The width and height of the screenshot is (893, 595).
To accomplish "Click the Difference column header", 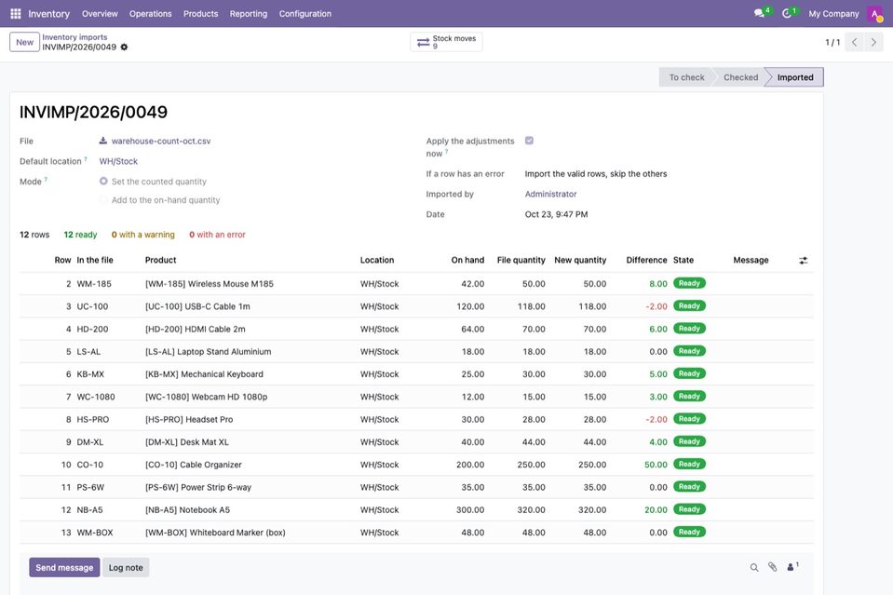I will coord(646,260).
